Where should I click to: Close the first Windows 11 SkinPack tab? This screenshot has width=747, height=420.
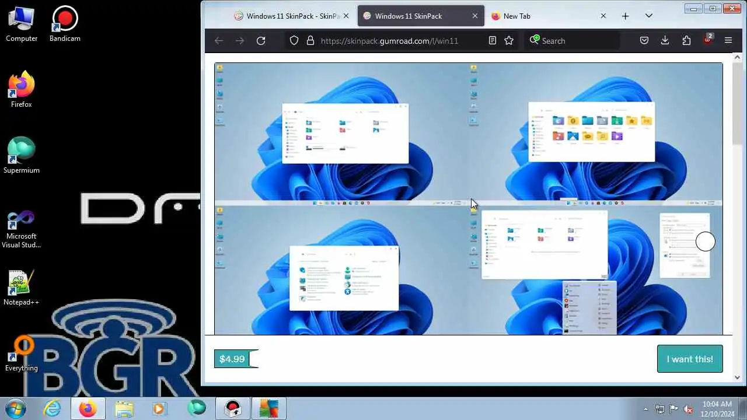pyautogui.click(x=346, y=16)
